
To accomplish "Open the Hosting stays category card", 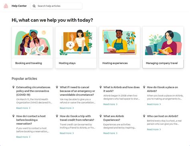I will (x=76, y=47).
